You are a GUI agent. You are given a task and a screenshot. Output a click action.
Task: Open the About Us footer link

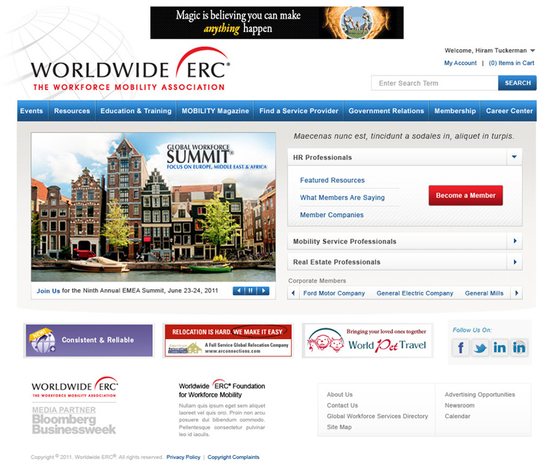(339, 395)
